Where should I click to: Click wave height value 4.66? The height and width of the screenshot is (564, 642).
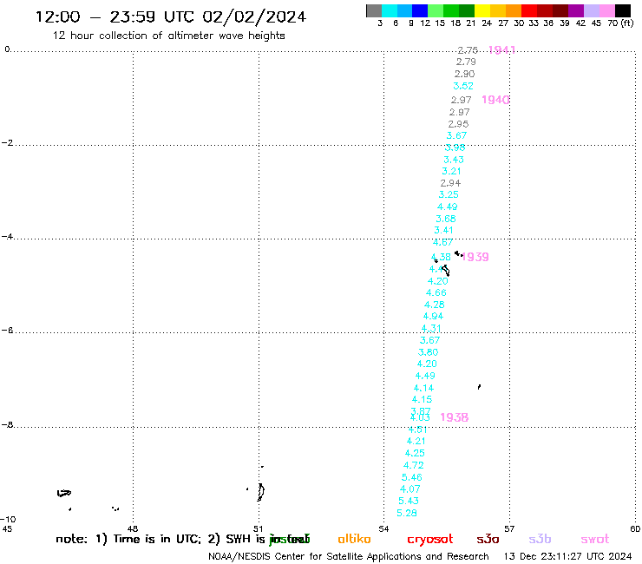click(x=436, y=293)
